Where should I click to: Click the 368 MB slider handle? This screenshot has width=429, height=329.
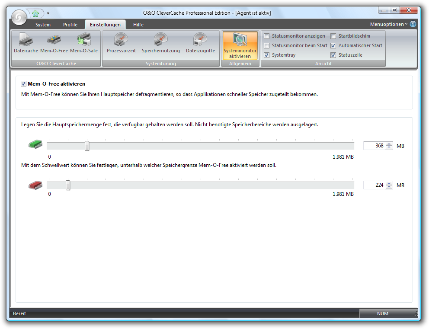(x=87, y=146)
